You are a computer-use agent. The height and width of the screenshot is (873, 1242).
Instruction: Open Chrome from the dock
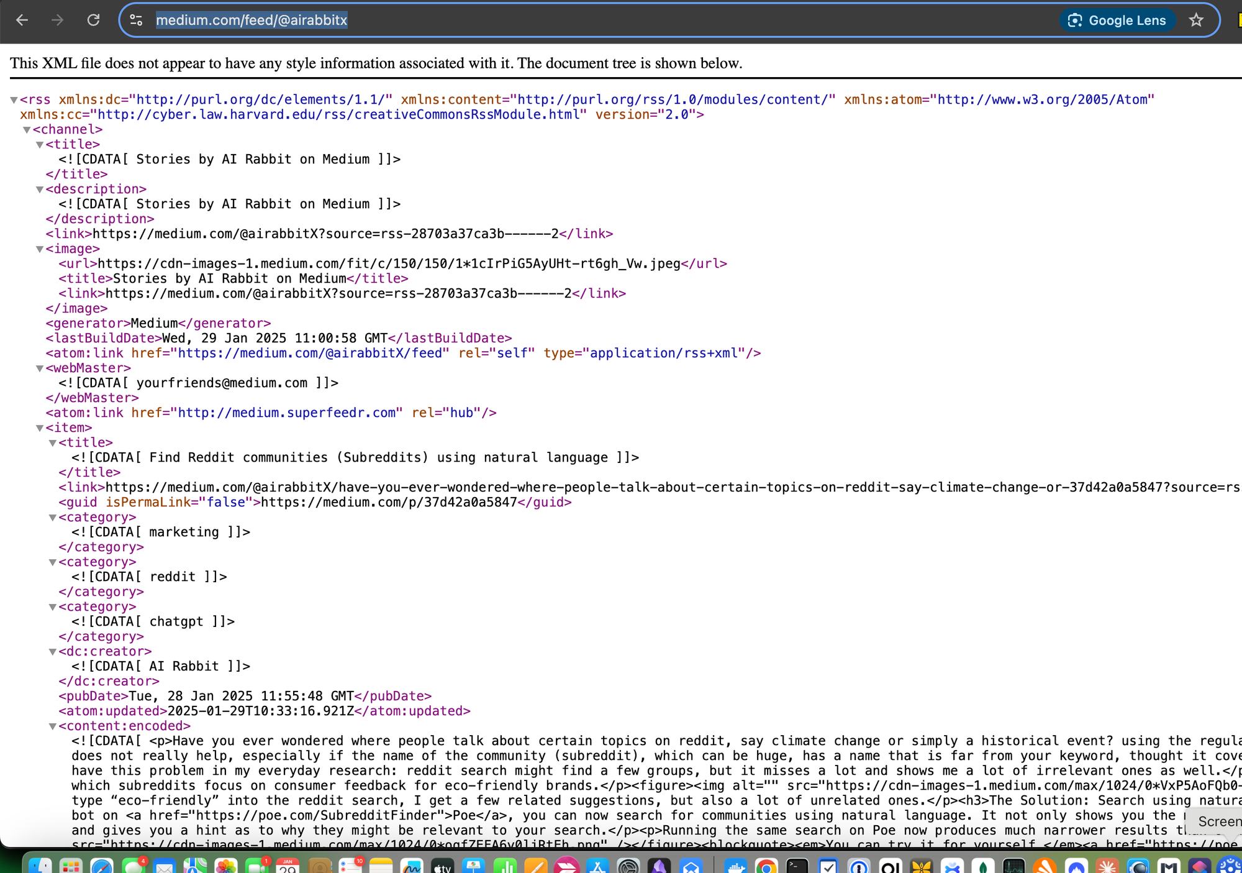tap(766, 866)
